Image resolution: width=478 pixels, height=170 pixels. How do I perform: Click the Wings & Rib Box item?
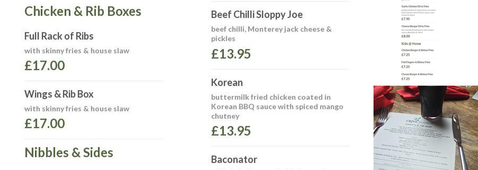59,94
